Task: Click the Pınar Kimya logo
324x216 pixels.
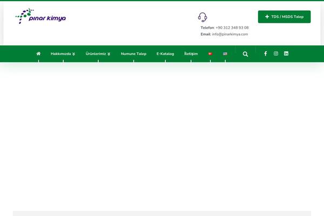Action: [40, 16]
